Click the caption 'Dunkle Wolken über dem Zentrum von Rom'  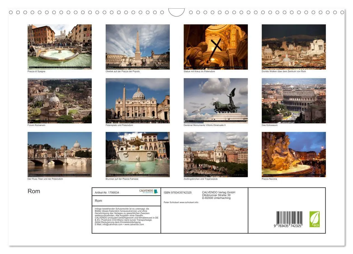point(284,71)
